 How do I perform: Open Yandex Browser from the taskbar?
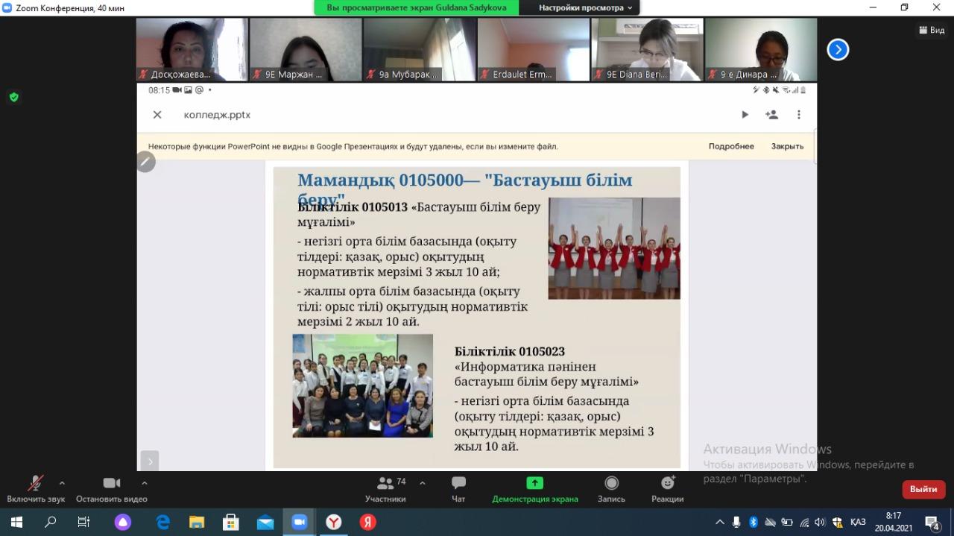click(334, 523)
